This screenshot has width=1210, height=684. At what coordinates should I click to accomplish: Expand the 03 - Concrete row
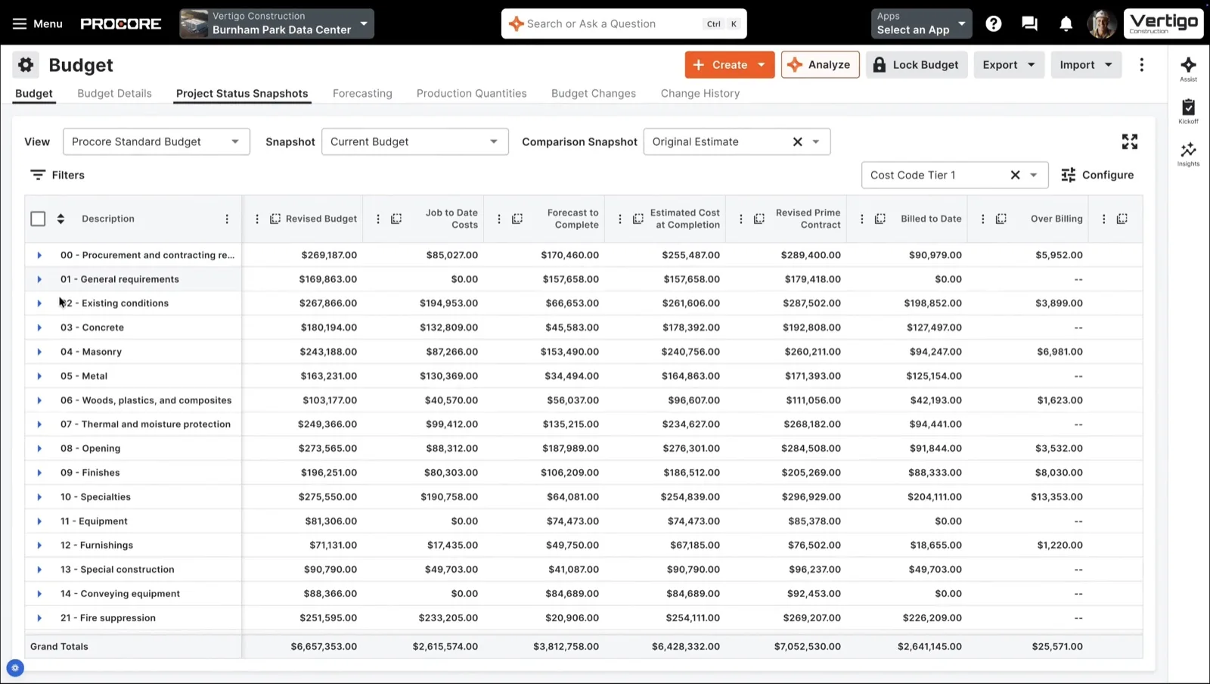pos(39,328)
